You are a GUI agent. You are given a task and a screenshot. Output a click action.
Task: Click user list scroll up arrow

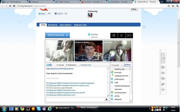pyautogui.click(x=130, y=68)
